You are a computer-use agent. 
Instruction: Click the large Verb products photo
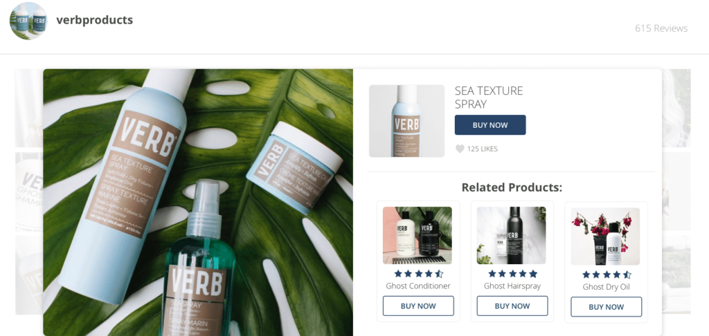tap(198, 203)
